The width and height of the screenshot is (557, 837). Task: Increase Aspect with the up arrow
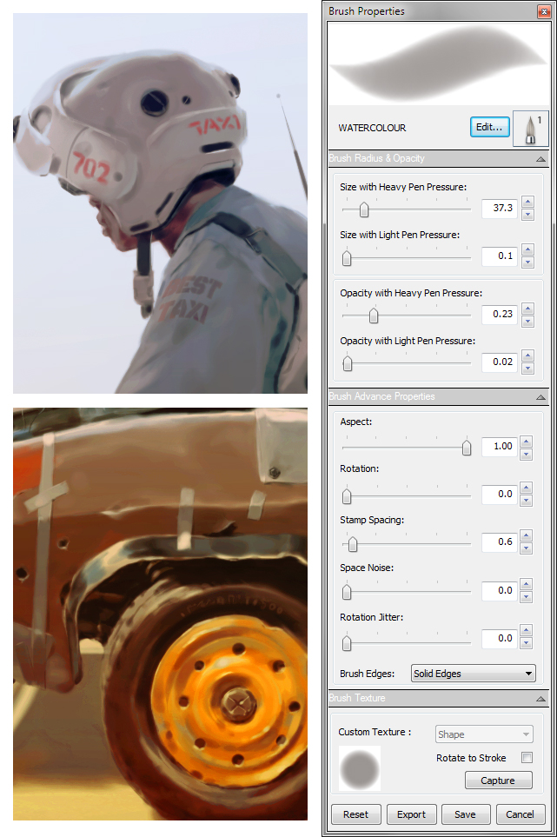(526, 441)
